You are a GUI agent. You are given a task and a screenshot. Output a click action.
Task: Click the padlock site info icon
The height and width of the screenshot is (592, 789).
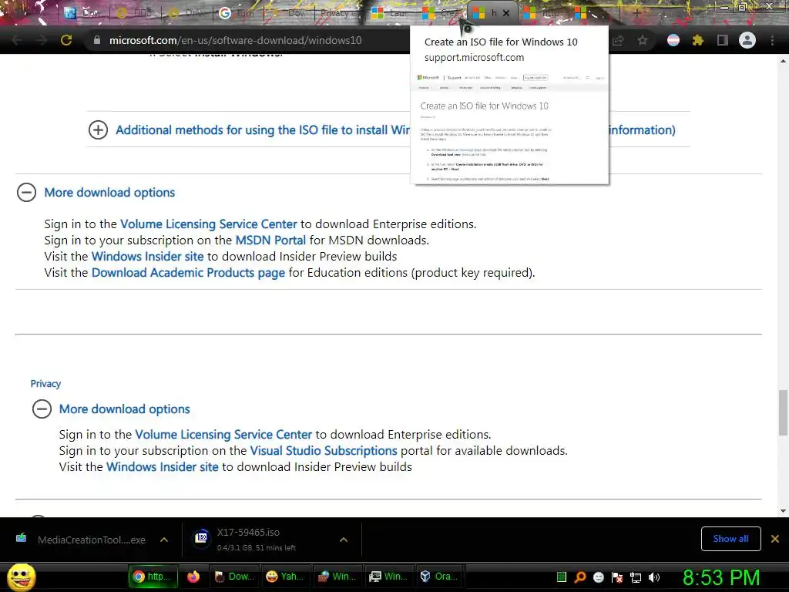point(97,40)
